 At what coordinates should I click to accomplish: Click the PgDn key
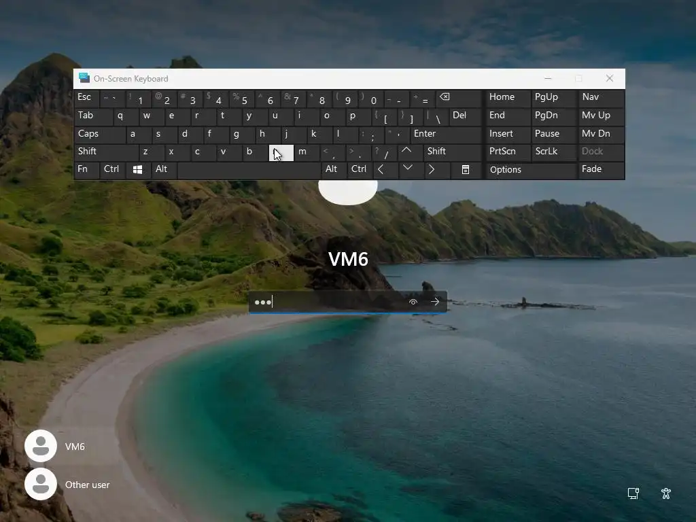click(x=555, y=116)
